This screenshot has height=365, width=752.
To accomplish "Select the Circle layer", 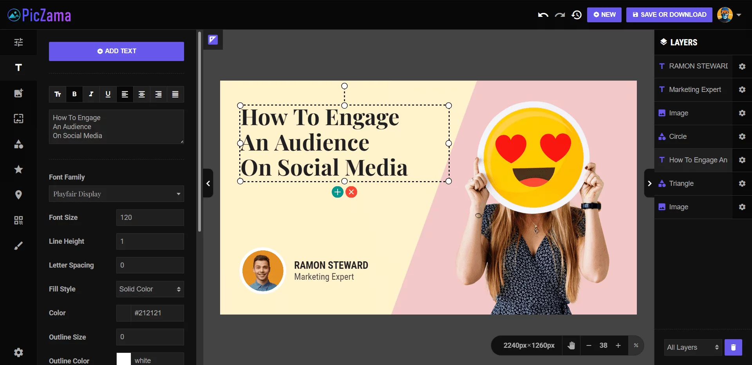I will pyautogui.click(x=694, y=137).
